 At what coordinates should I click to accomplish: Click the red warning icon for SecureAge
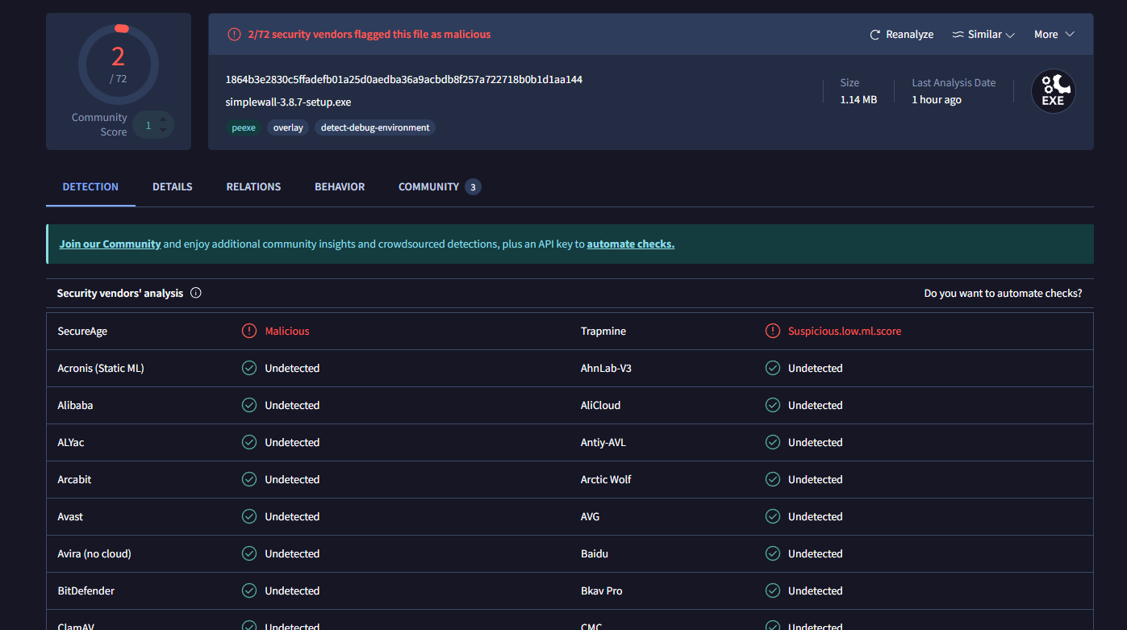click(249, 331)
